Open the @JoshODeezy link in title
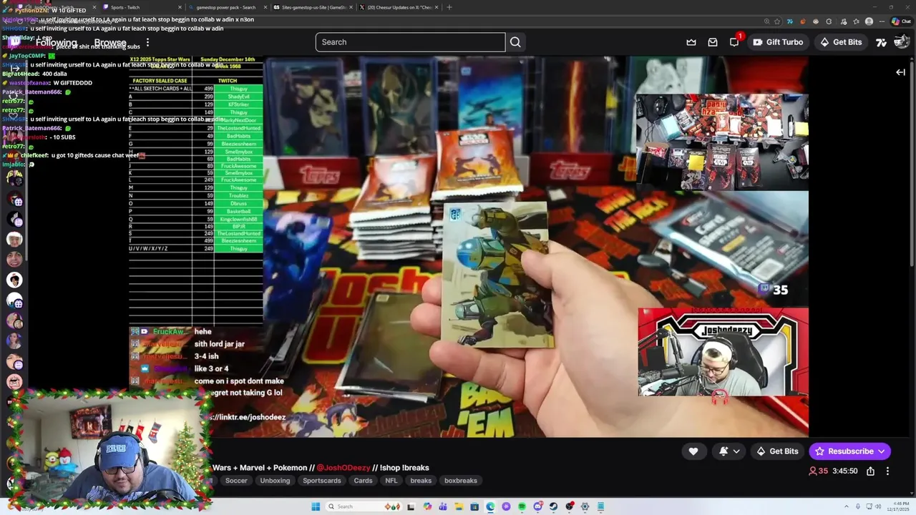Screen dimensions: 916x515 coord(343,468)
